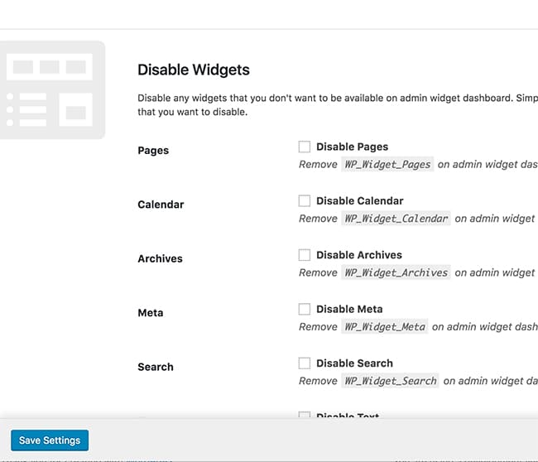This screenshot has width=538, height=462.
Task: Click the Meta row label
Action: point(151,313)
